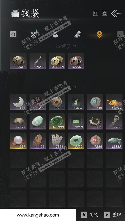The width and height of the screenshot is (125, 221).
Task: Select the jade fish item 45135
Action: [114, 141]
